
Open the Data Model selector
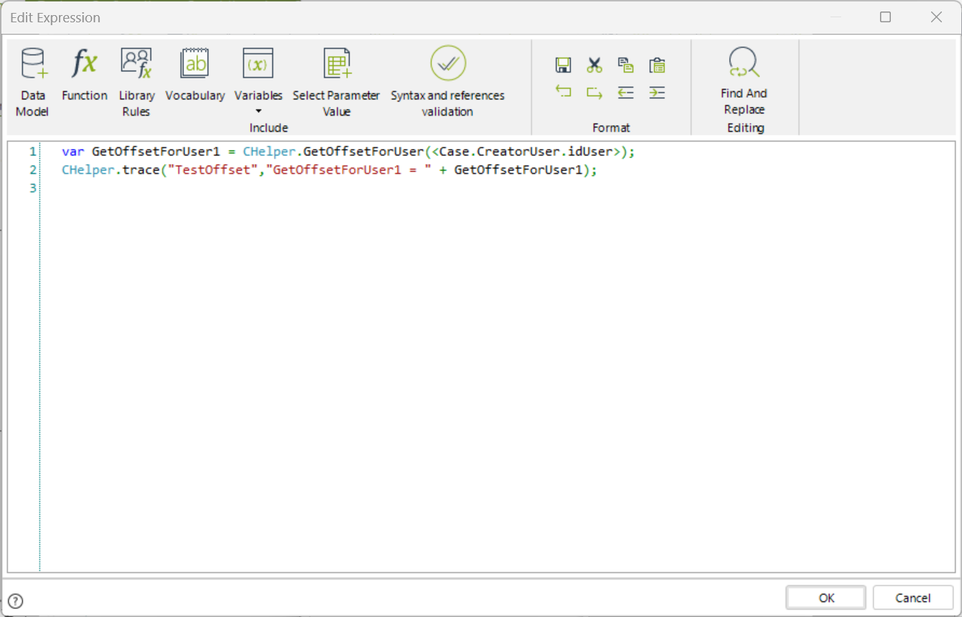click(x=32, y=81)
